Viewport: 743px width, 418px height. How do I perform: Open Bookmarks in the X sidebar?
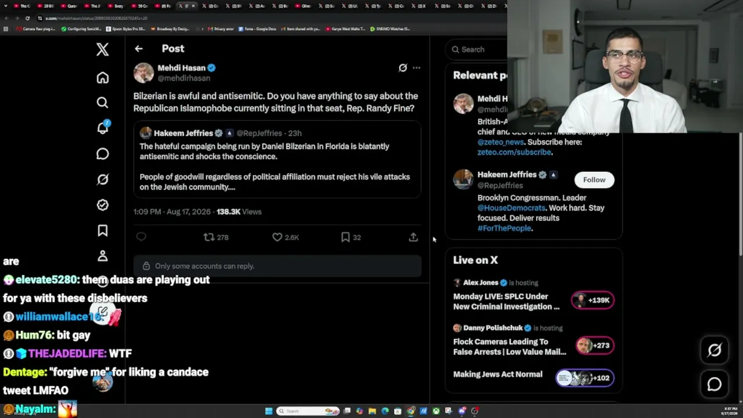point(102,230)
